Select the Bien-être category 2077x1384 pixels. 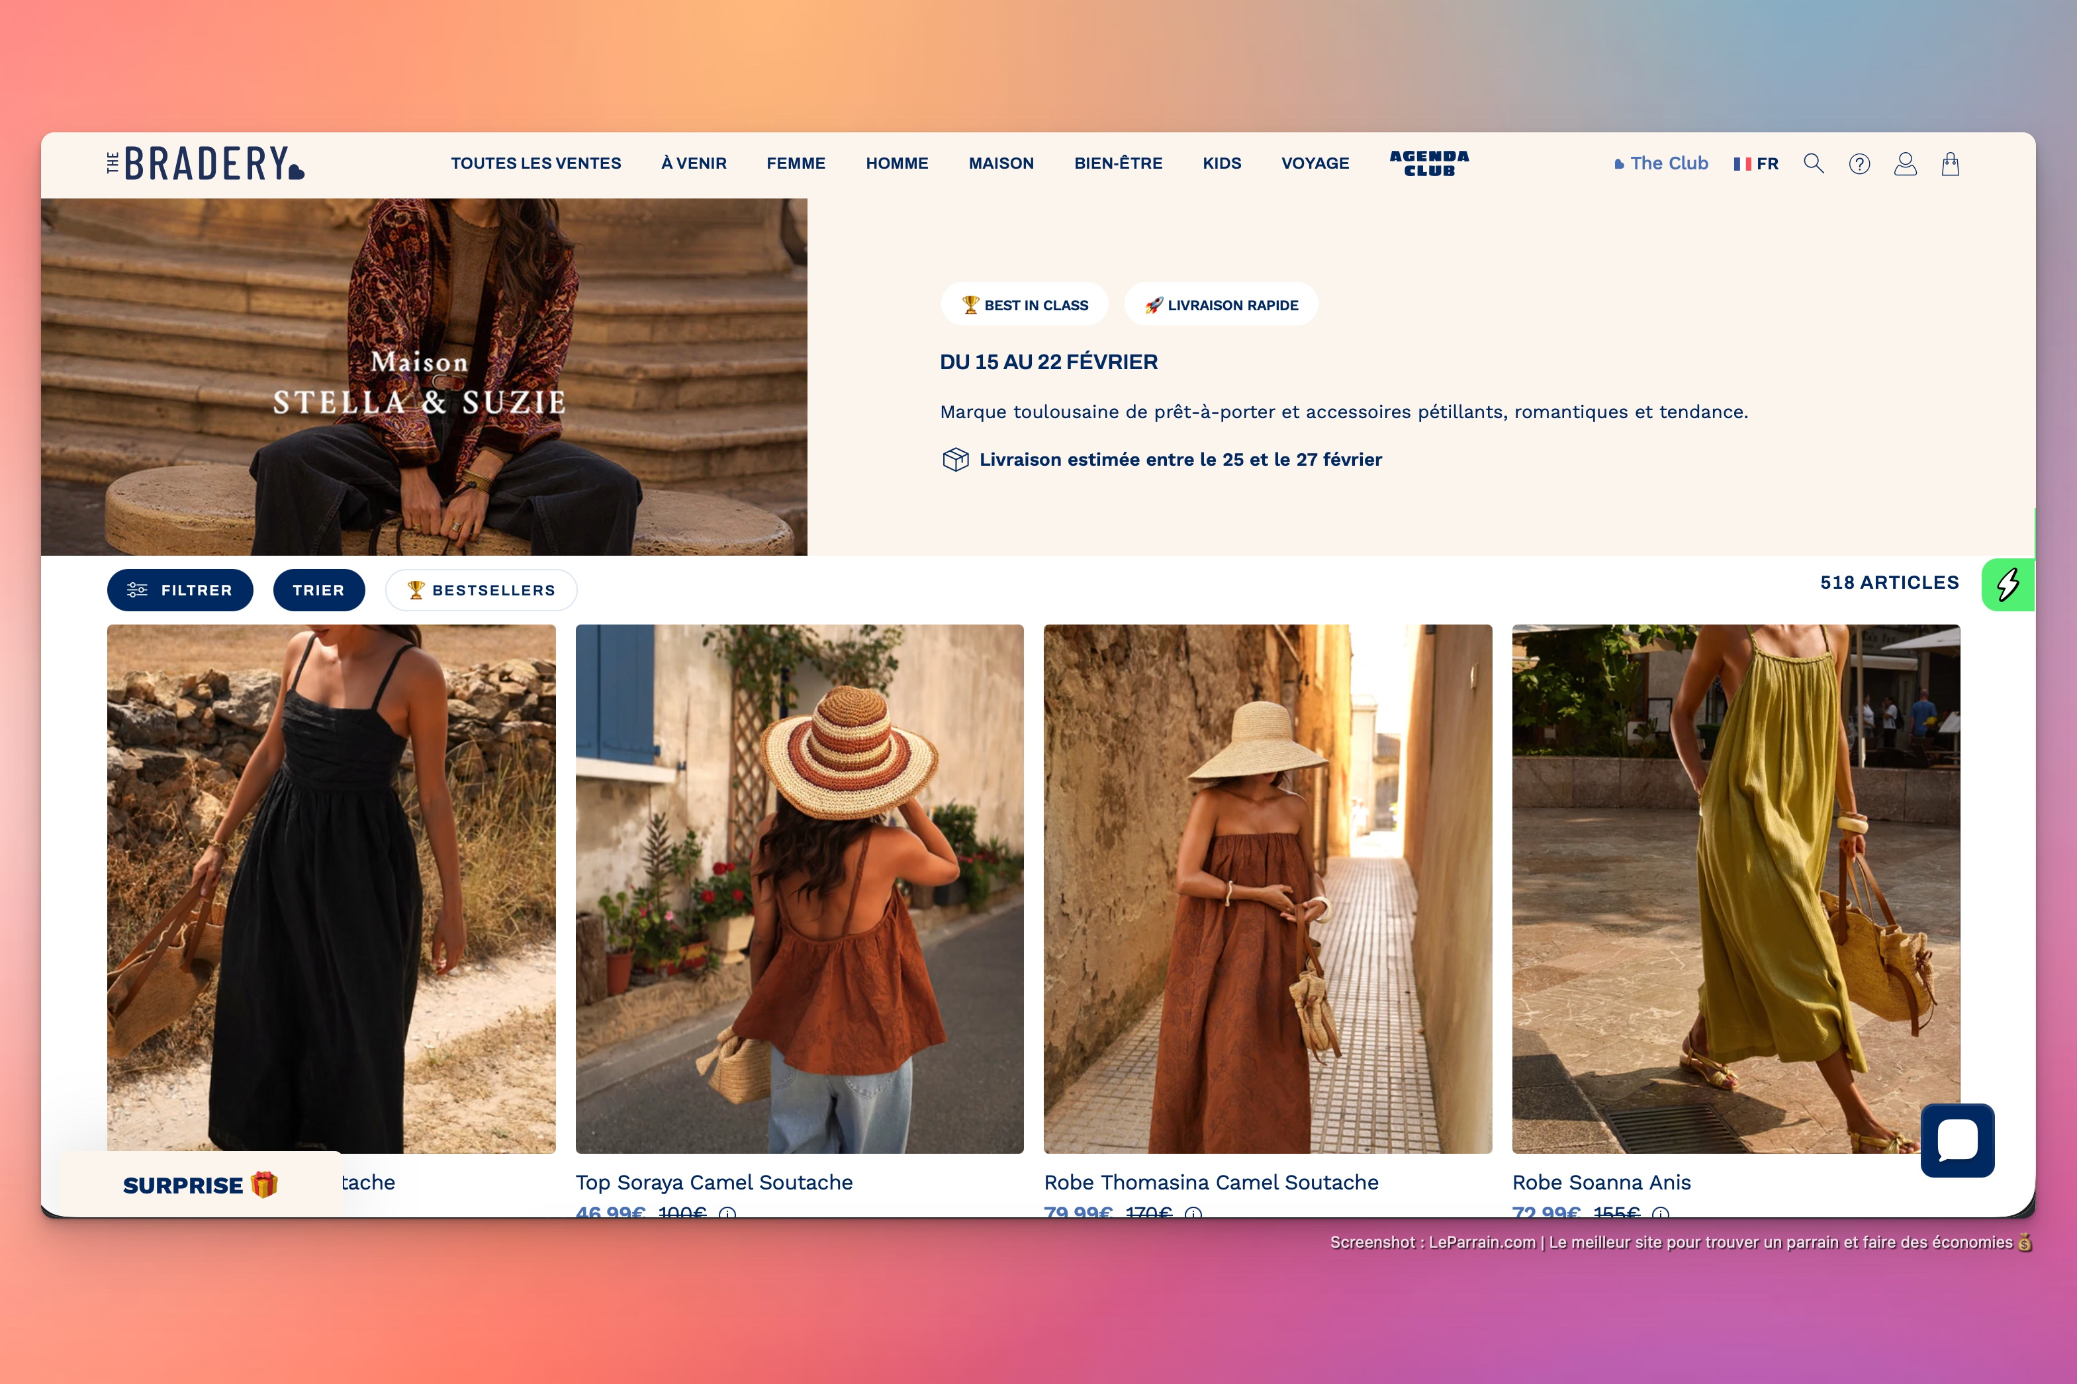[x=1118, y=164]
